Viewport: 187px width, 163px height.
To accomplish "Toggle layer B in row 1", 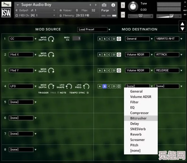I will (x=105, y=39).
